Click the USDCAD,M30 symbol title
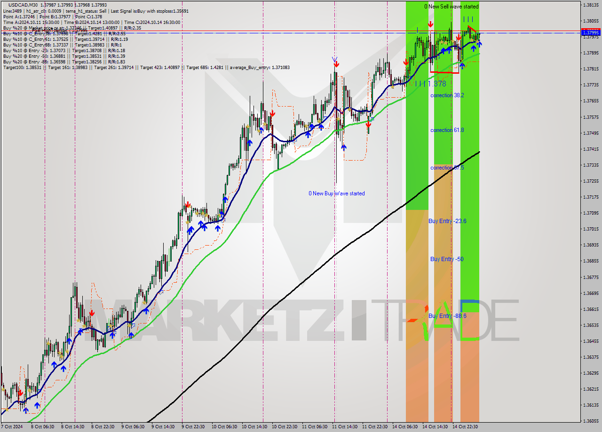This screenshot has width=602, height=432. (x=23, y=5)
